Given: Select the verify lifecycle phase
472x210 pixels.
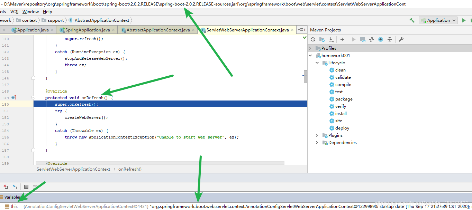Looking at the screenshot, I should tap(341, 106).
